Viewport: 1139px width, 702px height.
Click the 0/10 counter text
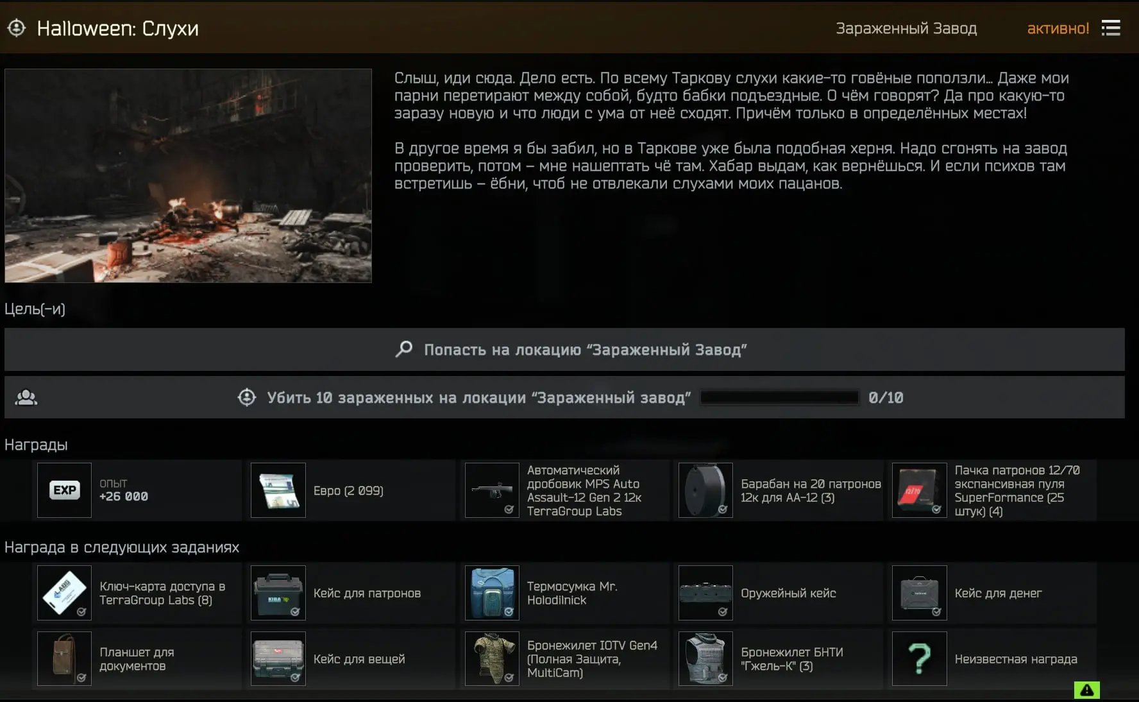(x=886, y=398)
